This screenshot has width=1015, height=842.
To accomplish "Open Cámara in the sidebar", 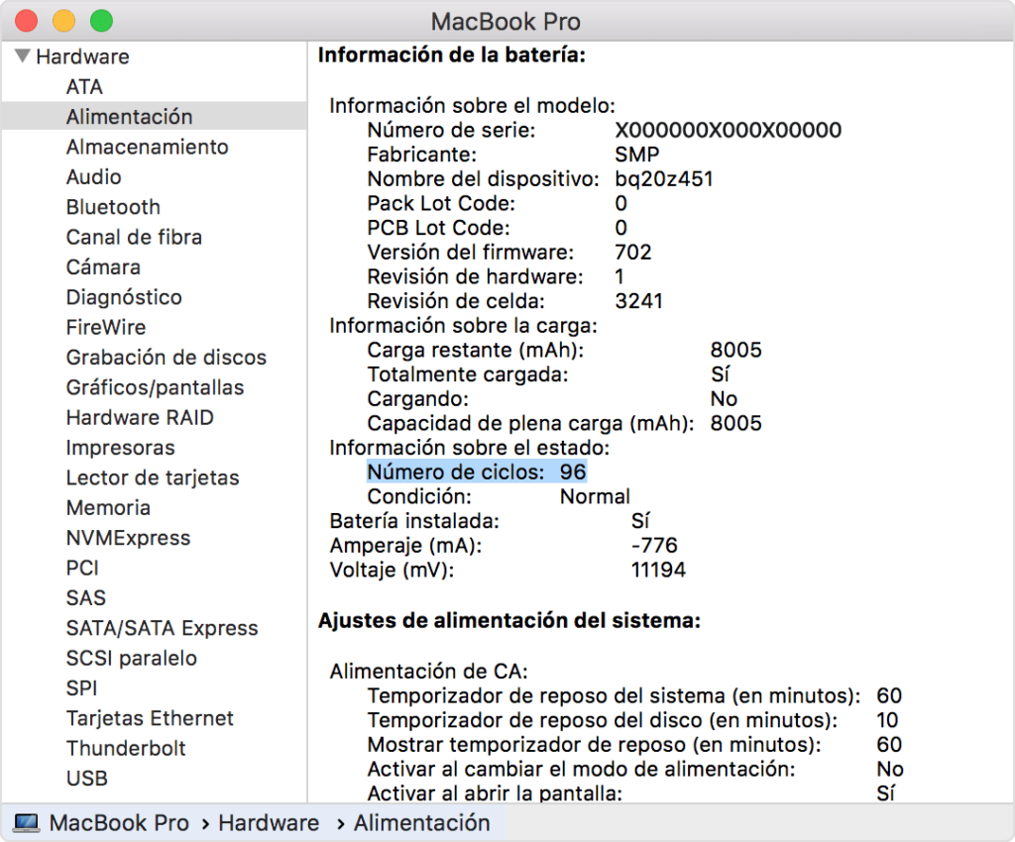I will [x=103, y=267].
